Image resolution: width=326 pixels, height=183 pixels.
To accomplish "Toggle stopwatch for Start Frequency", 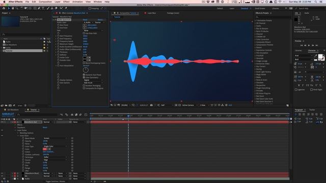I will point(58,36).
